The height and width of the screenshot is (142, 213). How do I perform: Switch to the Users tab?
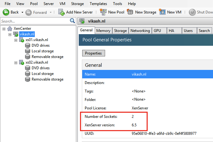(x=189, y=31)
